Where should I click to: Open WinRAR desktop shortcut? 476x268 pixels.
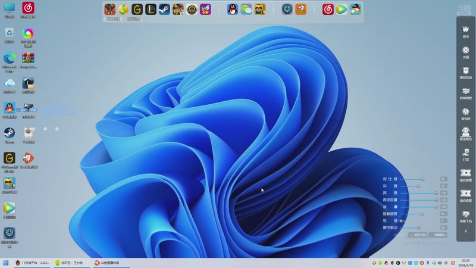28,59
